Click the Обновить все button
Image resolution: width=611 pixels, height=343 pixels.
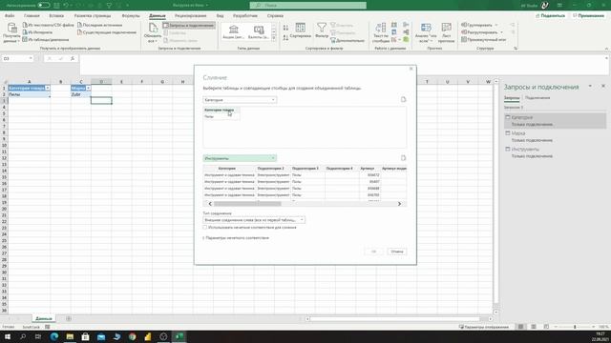click(153, 32)
